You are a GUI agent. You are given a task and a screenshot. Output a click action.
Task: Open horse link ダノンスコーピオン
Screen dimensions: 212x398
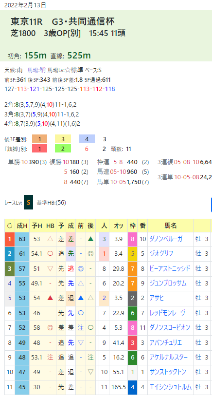click(170, 328)
